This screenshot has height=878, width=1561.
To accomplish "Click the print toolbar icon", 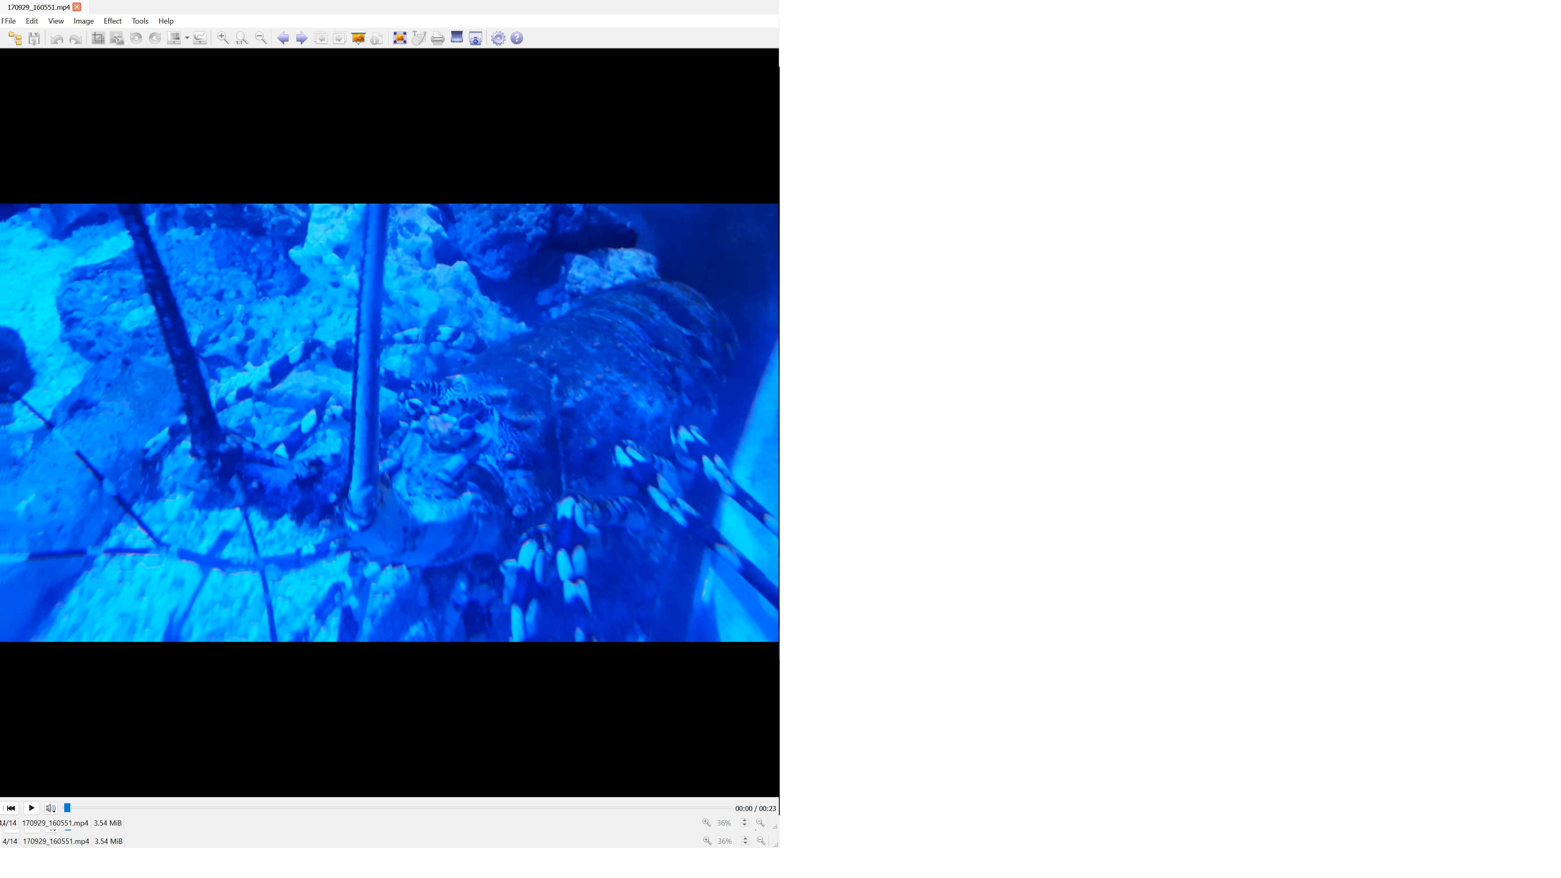I will tap(437, 39).
